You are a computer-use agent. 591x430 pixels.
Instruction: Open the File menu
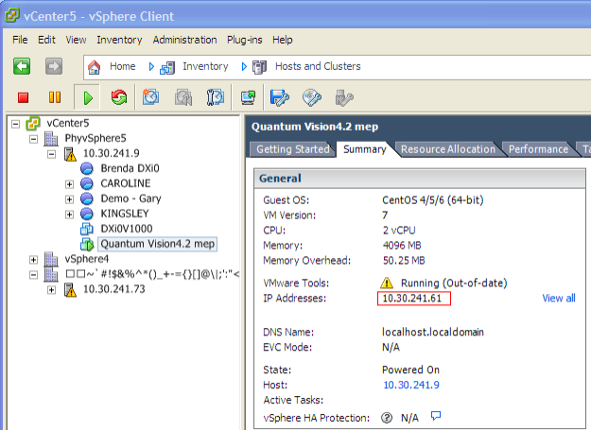[20, 40]
